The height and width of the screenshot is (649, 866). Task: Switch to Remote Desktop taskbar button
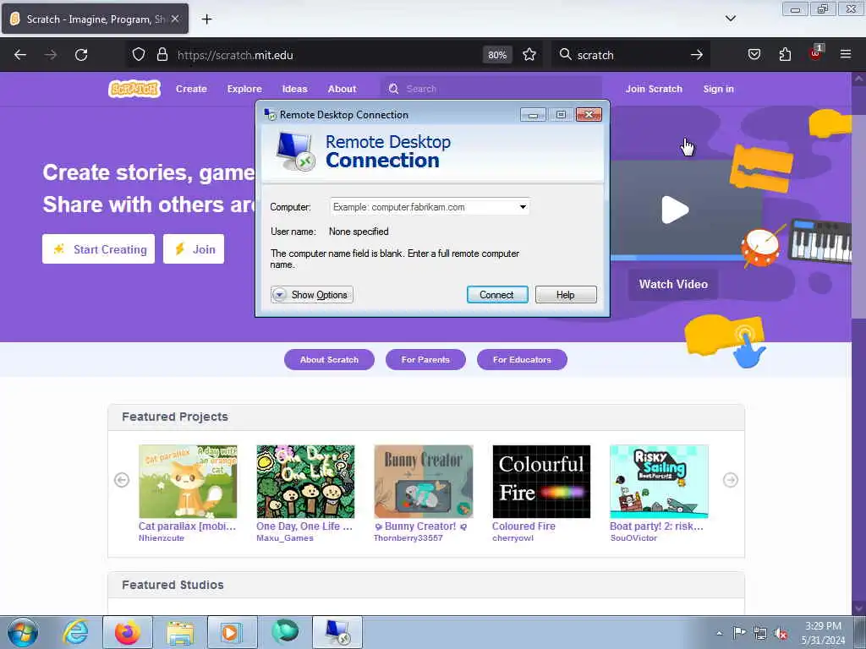click(337, 632)
